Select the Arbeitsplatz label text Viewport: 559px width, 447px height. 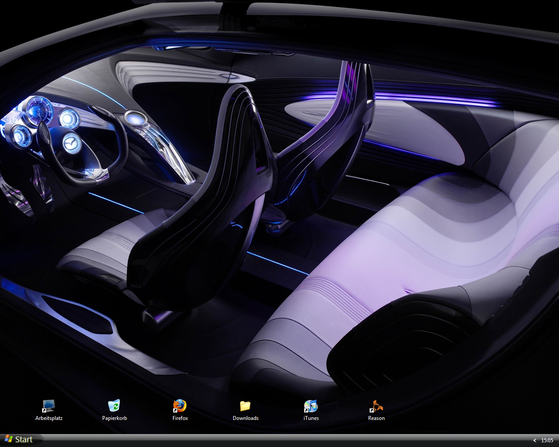pos(49,418)
